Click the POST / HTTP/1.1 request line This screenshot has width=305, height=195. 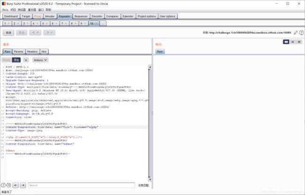click(17, 67)
